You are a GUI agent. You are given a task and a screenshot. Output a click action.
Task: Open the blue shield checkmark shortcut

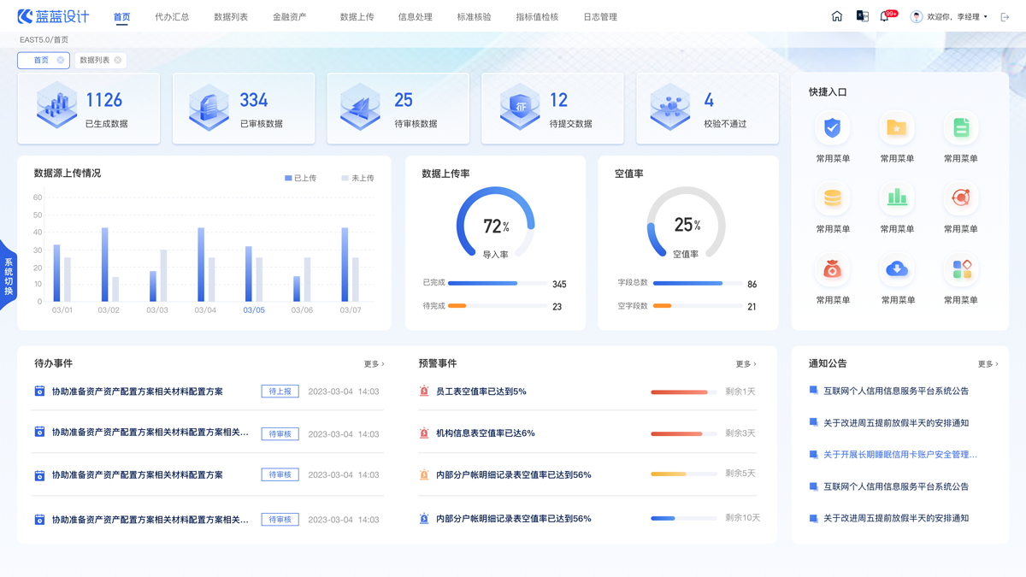[x=832, y=128]
